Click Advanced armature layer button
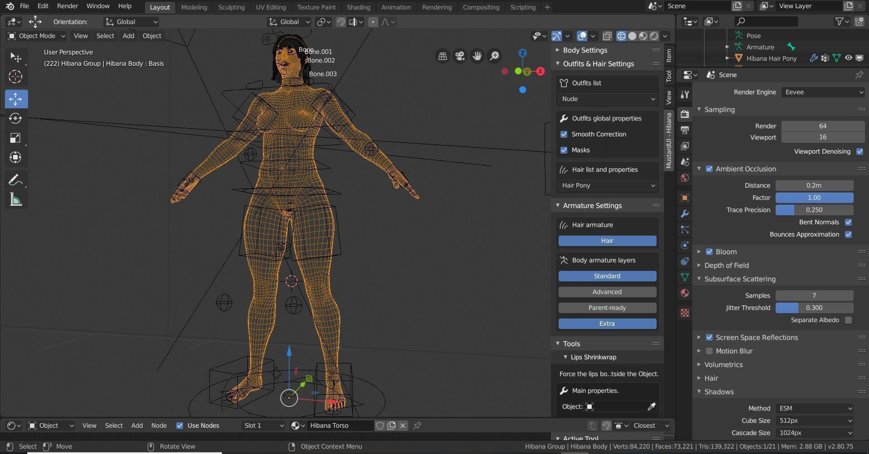 click(607, 292)
